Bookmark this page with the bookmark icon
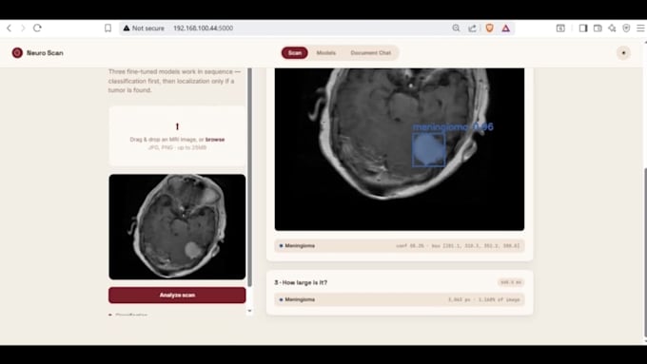The width and height of the screenshot is (647, 364). click(x=108, y=28)
